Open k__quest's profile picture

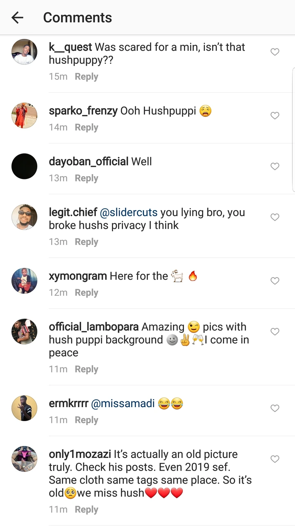pos(24,52)
